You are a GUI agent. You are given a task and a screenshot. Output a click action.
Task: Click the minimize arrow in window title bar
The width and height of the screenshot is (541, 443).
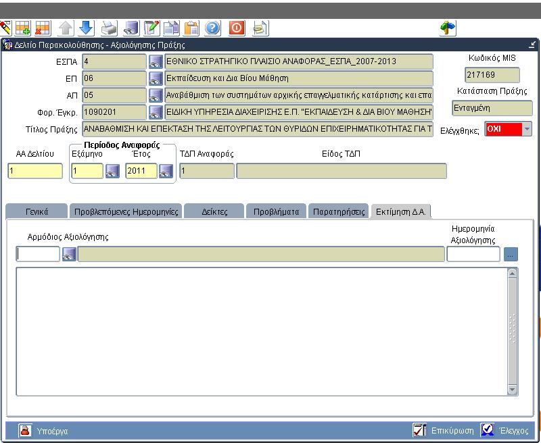click(533, 45)
